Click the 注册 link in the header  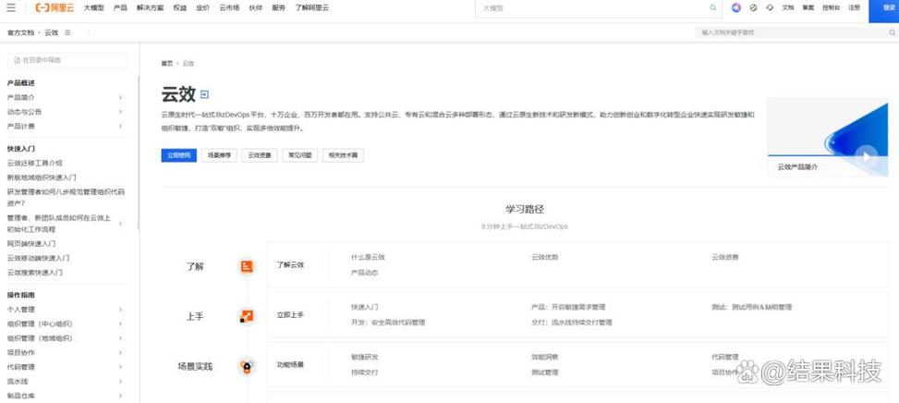coord(854,8)
